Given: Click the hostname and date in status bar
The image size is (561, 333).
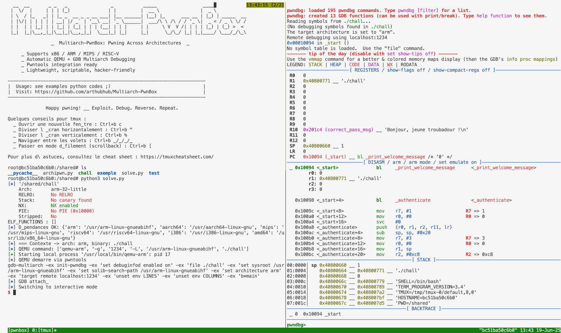Looking at the screenshot, I should click(x=519, y=330).
